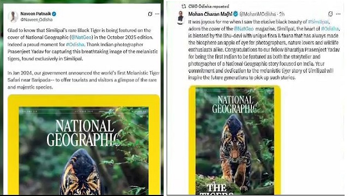
Task: Open the black tiger cover image in Majhi's post
Action: pos(235,140)
